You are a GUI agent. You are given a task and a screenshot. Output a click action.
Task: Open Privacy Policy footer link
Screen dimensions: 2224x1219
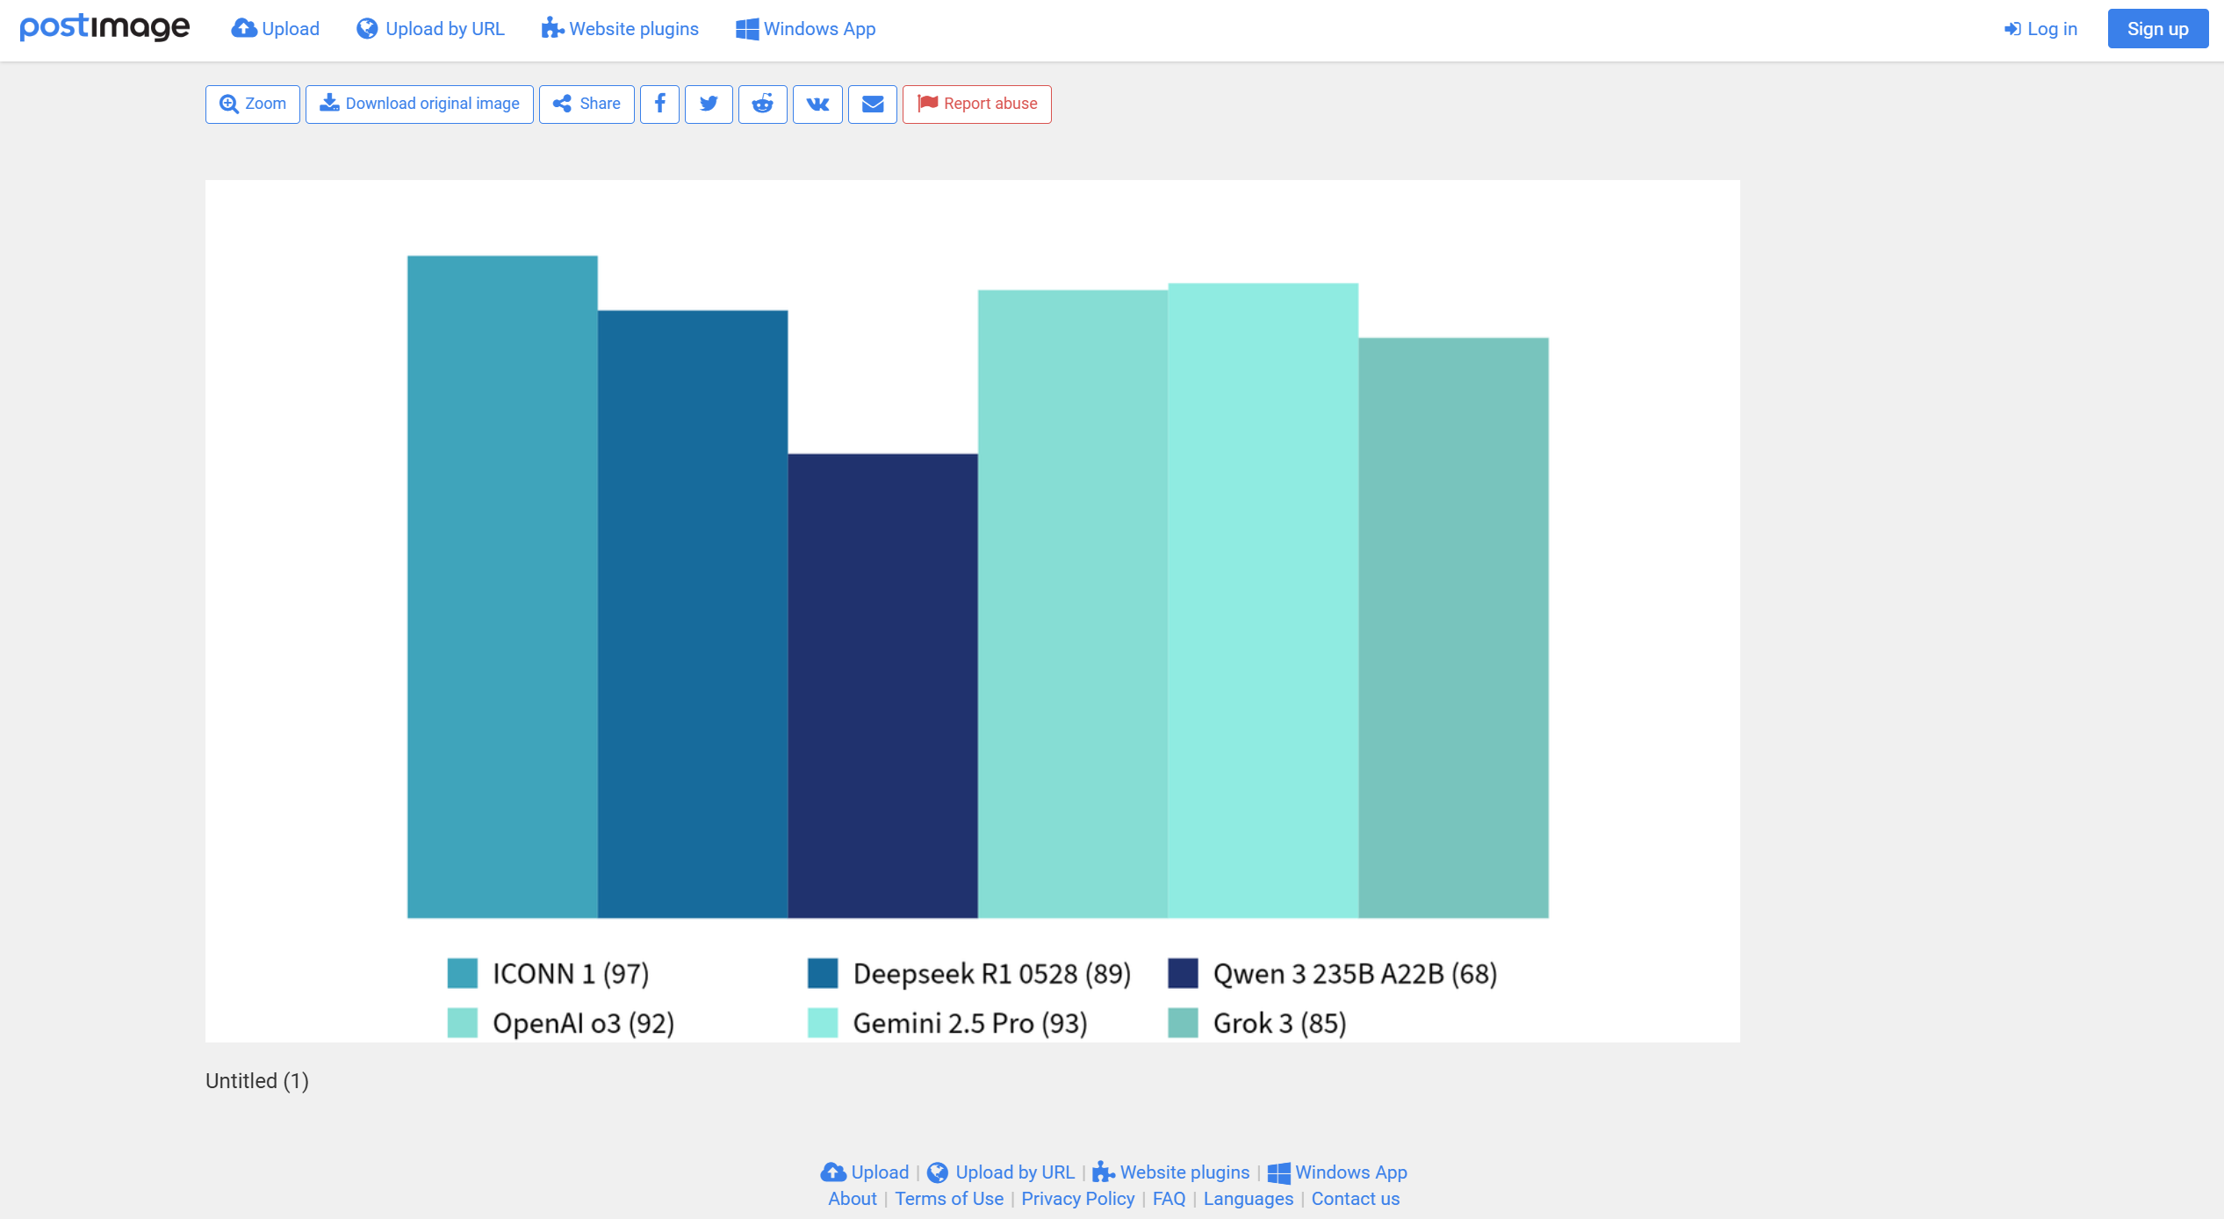coord(1078,1199)
